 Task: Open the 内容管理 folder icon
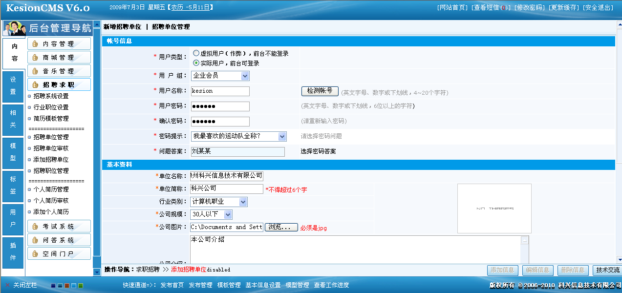(x=35, y=42)
